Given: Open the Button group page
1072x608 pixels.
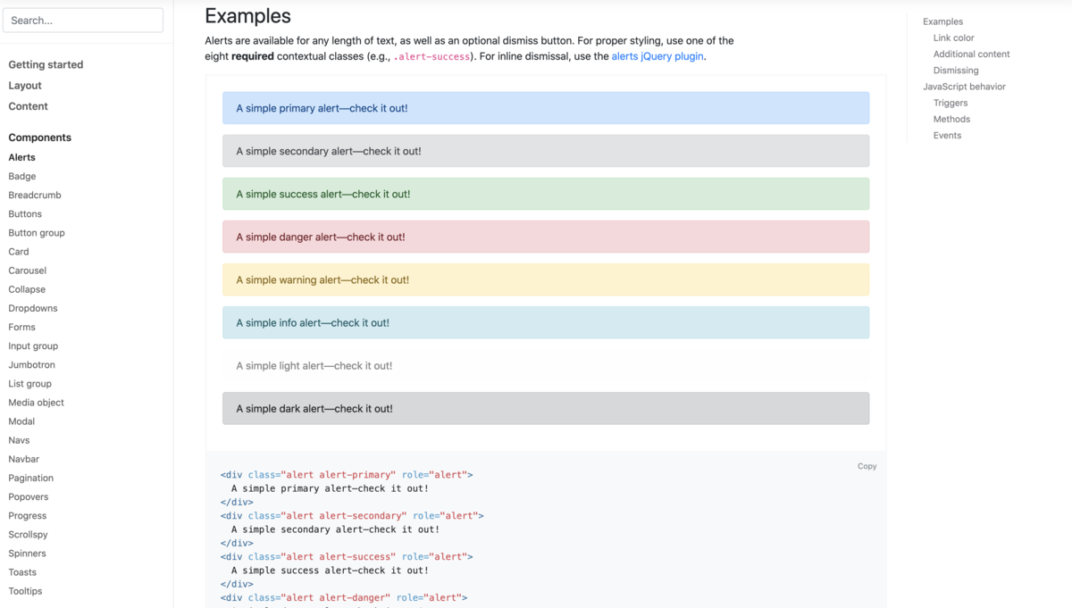Looking at the screenshot, I should click(x=37, y=232).
